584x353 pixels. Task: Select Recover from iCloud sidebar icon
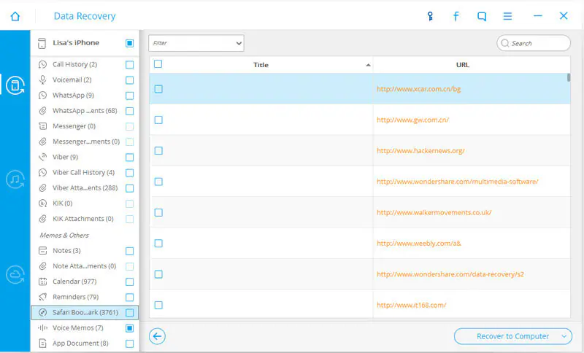point(15,274)
